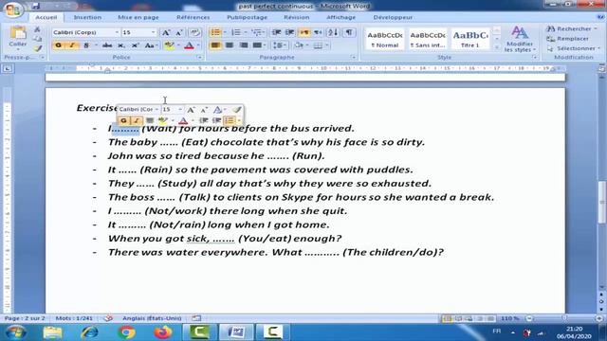Toggle right alignment in Paragraphe group
This screenshot has height=341, width=607.
click(243, 45)
